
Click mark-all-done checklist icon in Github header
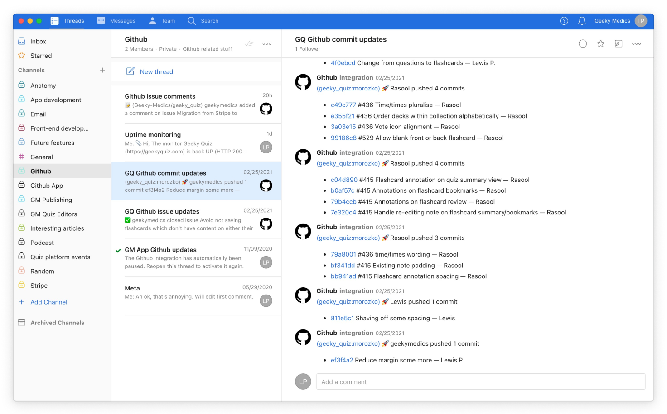pos(249,44)
